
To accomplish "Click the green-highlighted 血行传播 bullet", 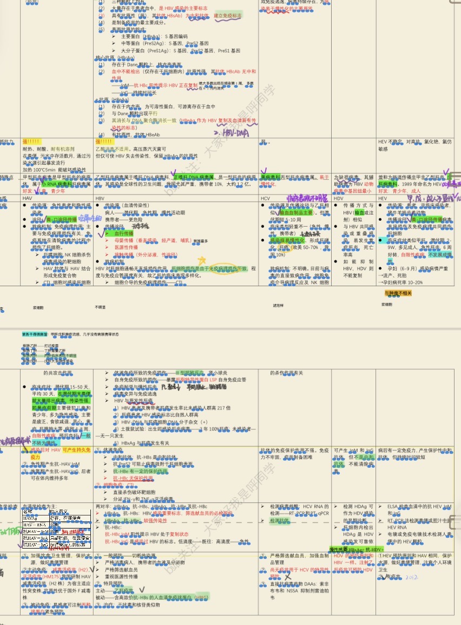I will click(123, 233).
